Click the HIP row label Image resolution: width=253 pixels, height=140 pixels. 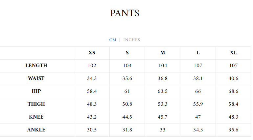pyautogui.click(x=36, y=91)
